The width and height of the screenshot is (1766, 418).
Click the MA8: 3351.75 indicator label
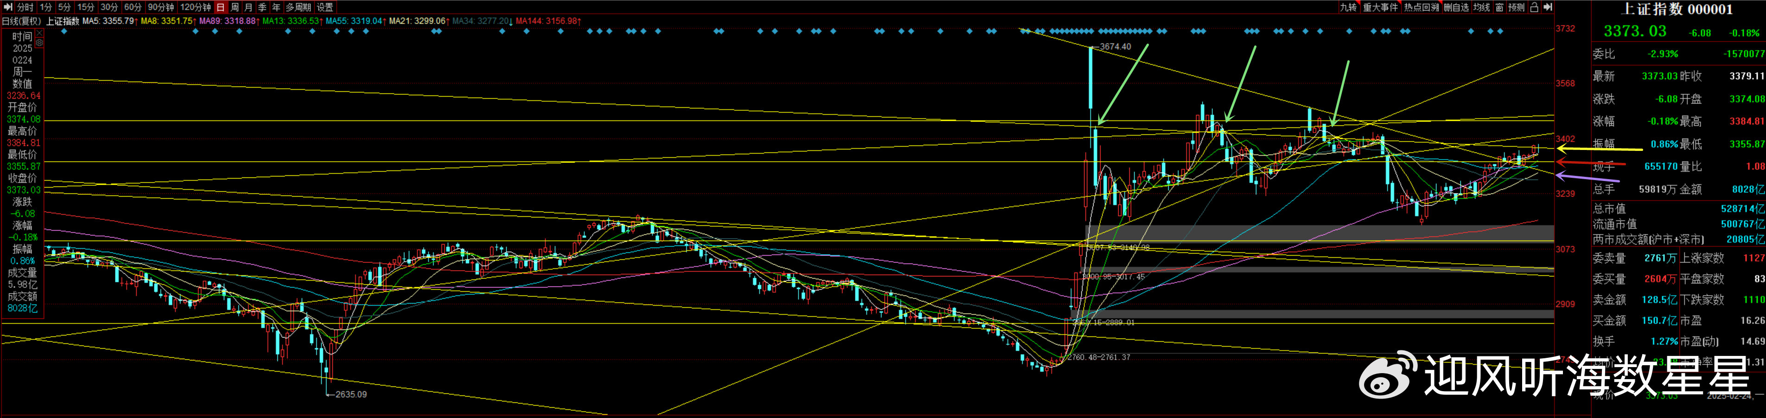pos(169,21)
